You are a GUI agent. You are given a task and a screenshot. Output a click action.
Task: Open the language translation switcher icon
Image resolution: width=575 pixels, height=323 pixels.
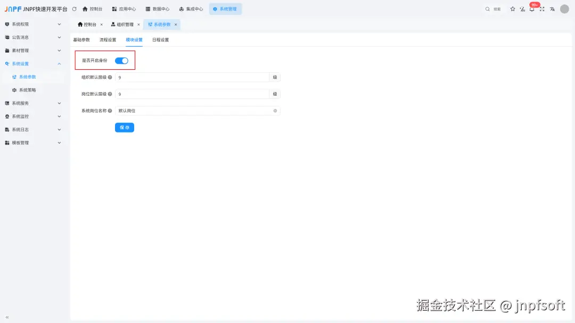tap(553, 9)
